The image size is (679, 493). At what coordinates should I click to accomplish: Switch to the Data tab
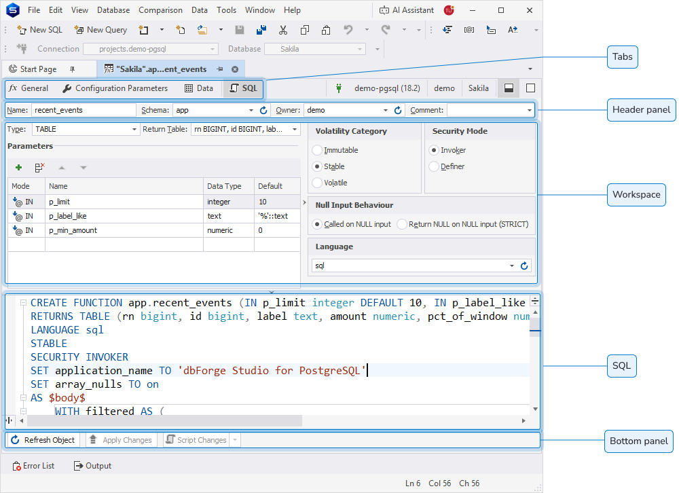199,88
